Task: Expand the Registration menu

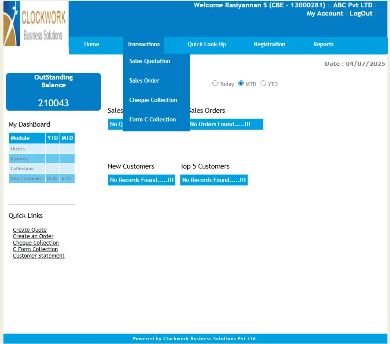Action: pos(269,44)
